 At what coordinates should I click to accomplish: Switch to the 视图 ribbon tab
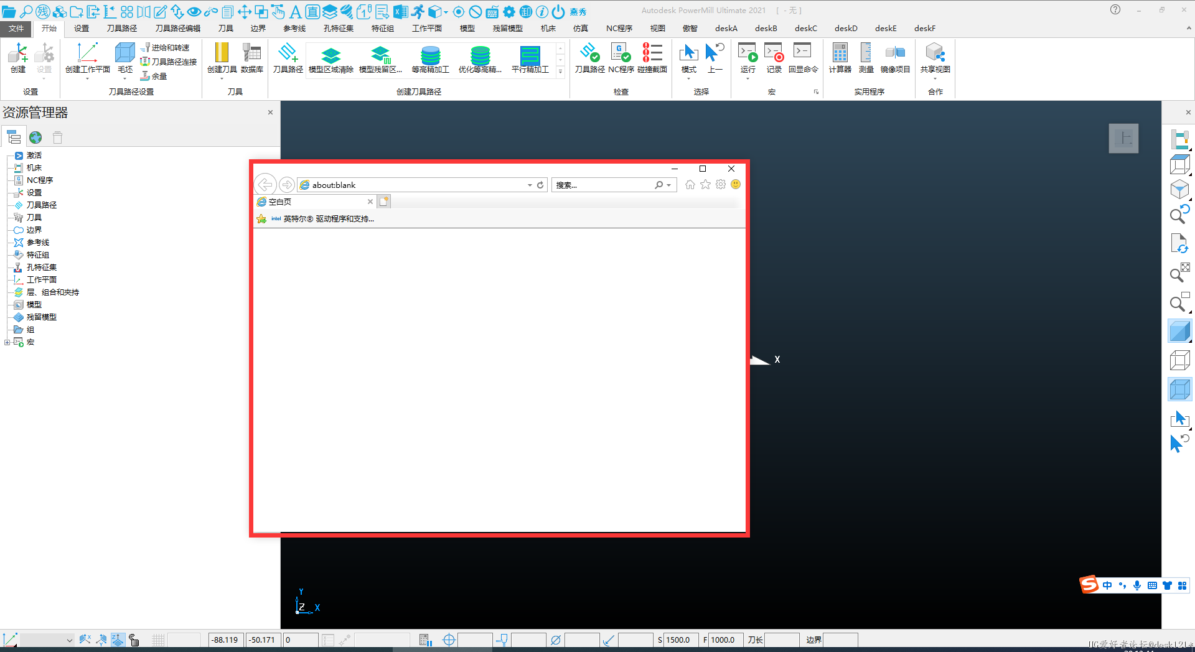coord(658,28)
